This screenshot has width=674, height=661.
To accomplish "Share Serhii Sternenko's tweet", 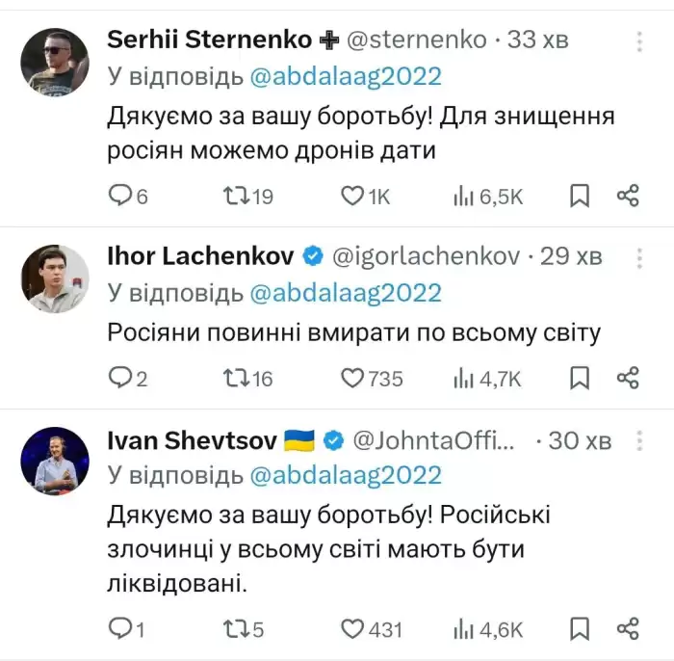I will pyautogui.click(x=628, y=197).
